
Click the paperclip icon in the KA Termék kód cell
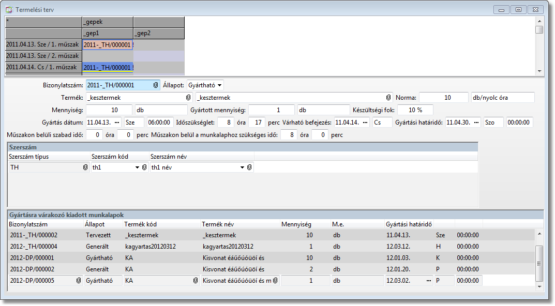[x=196, y=281]
